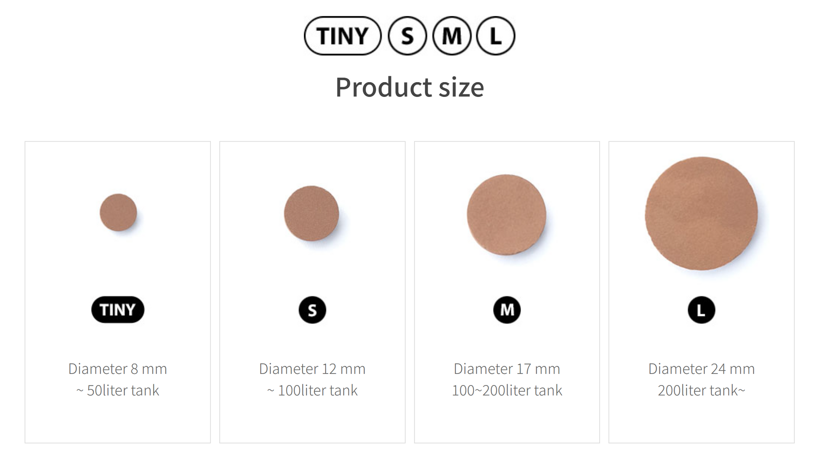Click the Diameter 8 mm text

tap(118, 369)
